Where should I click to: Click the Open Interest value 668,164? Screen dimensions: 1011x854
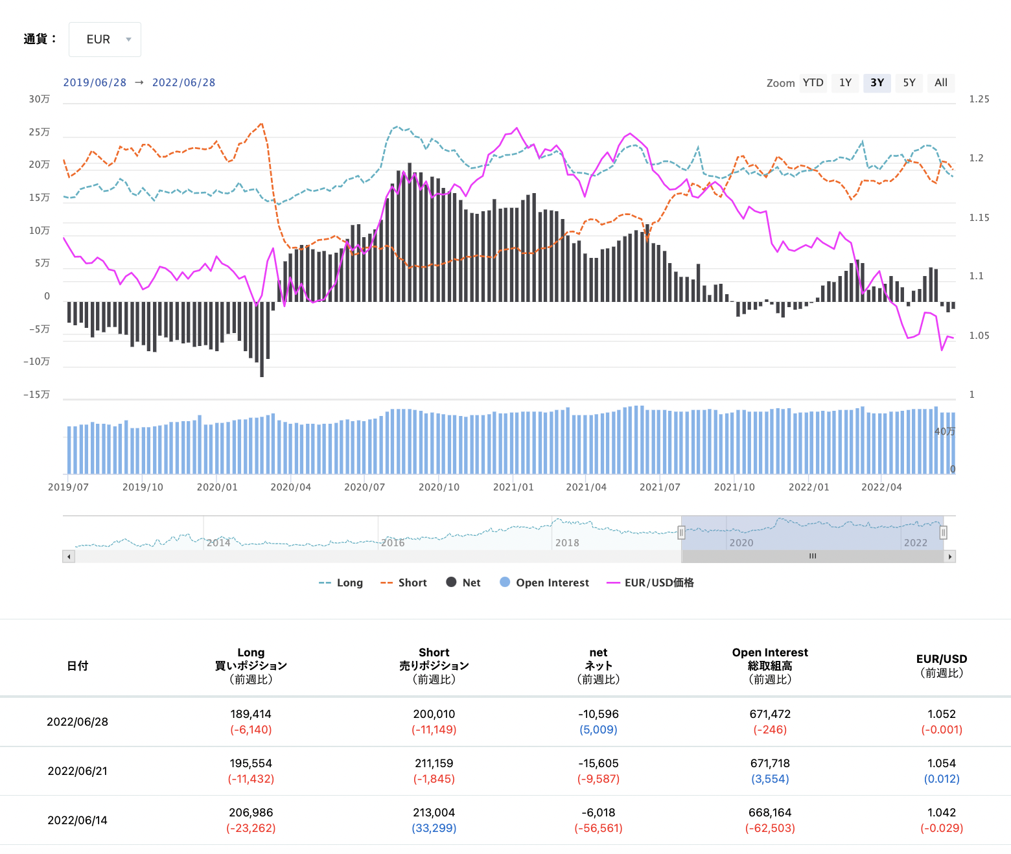(x=770, y=813)
